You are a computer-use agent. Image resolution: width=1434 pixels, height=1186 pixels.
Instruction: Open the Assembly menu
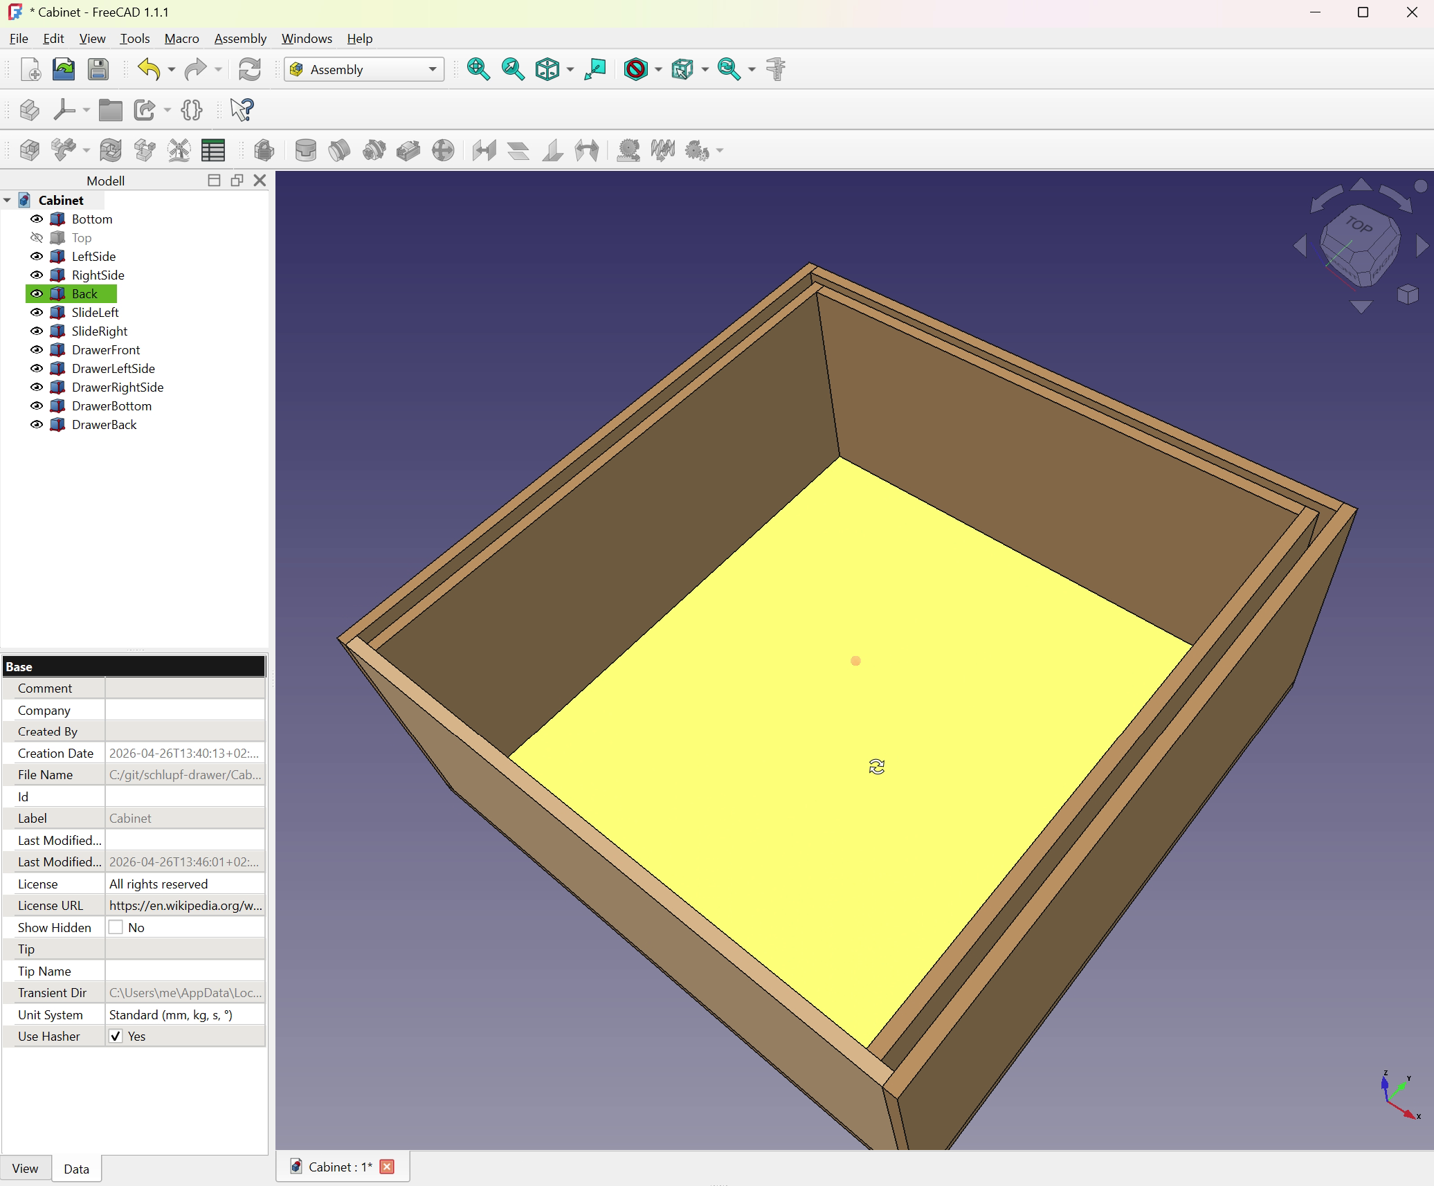[240, 39]
